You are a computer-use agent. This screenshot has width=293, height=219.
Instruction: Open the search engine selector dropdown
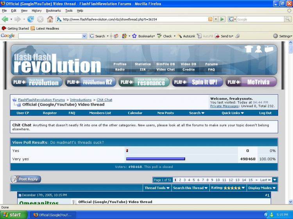pyautogui.click(x=232, y=19)
